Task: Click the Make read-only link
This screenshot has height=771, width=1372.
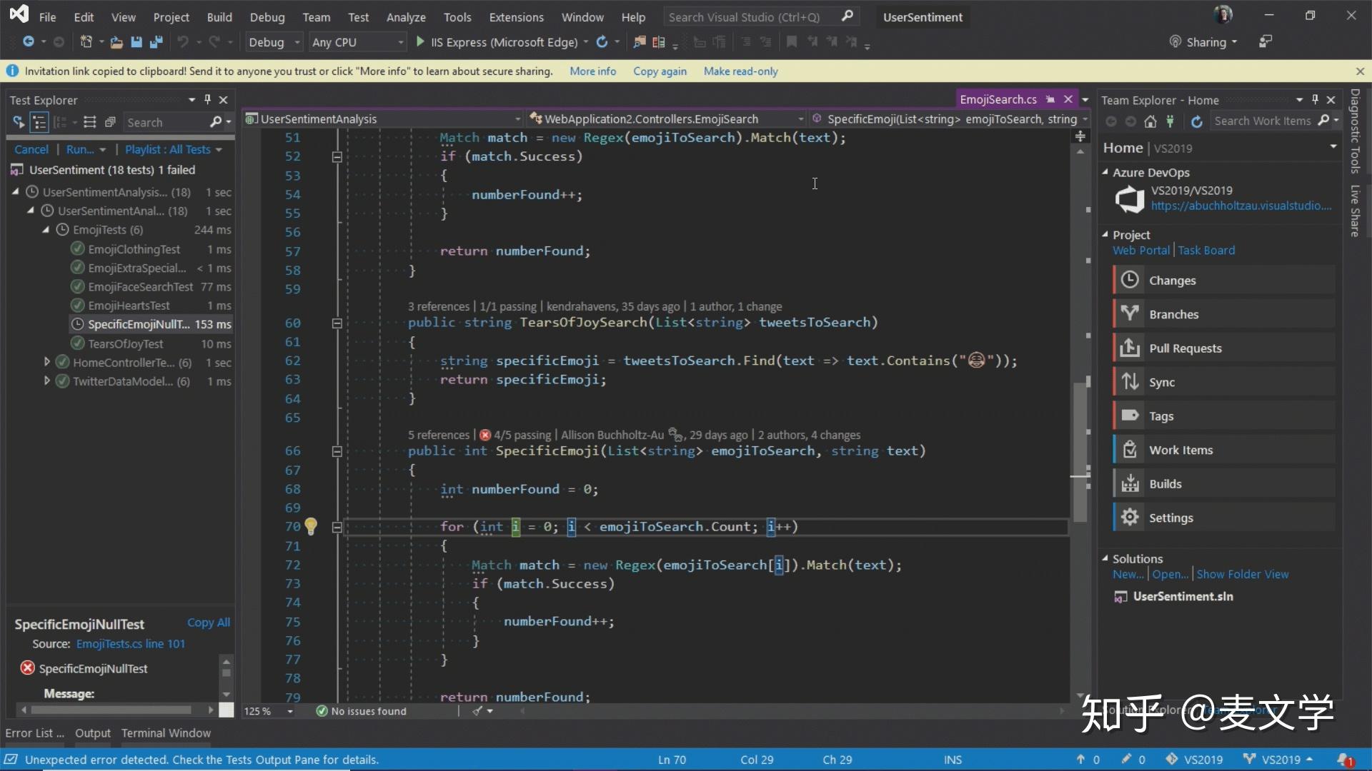Action: 740,71
